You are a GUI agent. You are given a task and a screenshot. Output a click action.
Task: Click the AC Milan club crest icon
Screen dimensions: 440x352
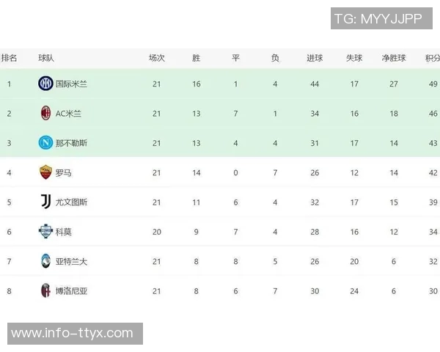45,113
